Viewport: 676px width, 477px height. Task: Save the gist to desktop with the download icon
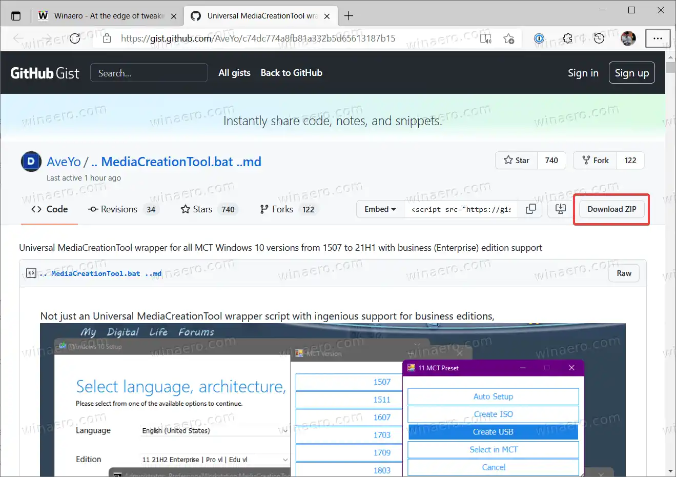coord(561,209)
